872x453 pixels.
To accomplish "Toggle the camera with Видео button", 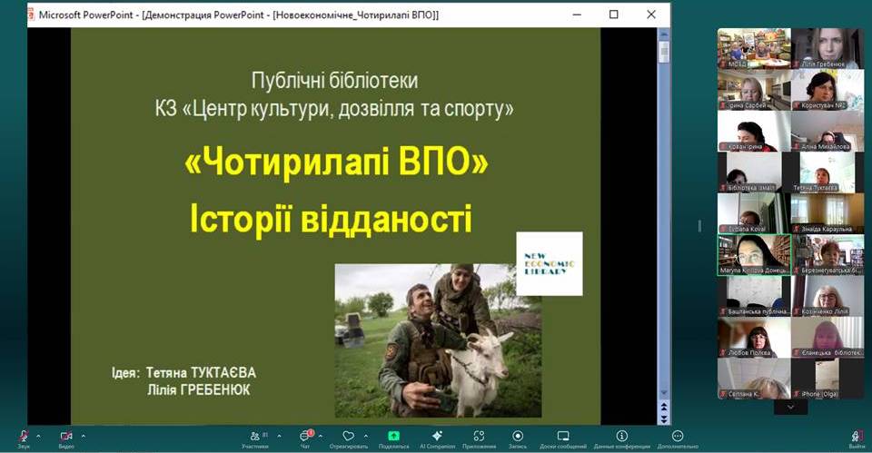I will [x=66, y=437].
